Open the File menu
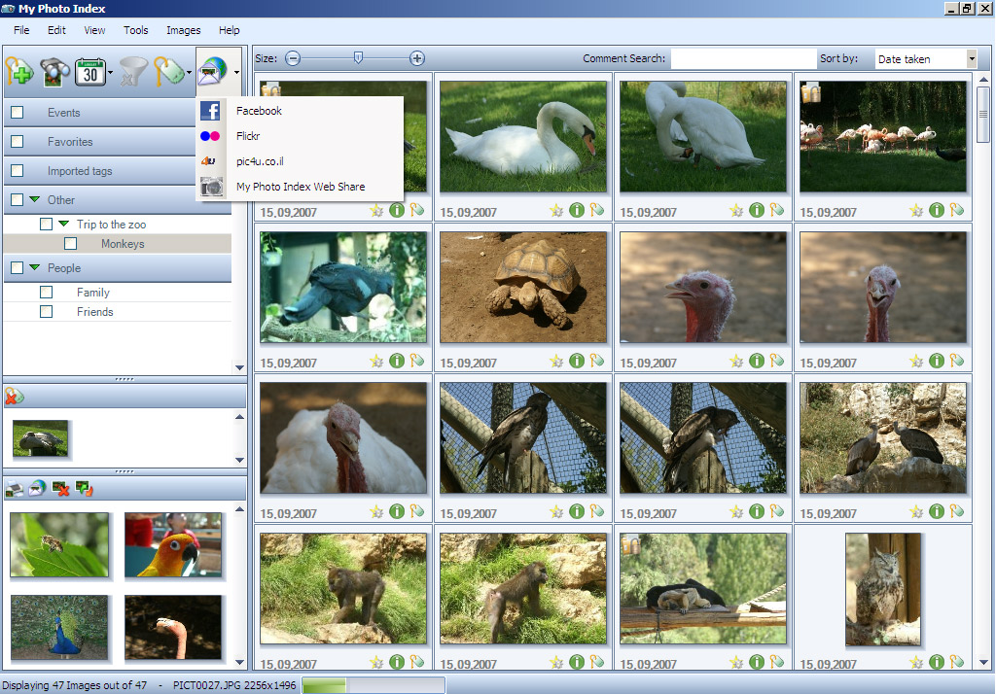The width and height of the screenshot is (996, 694). 21,30
